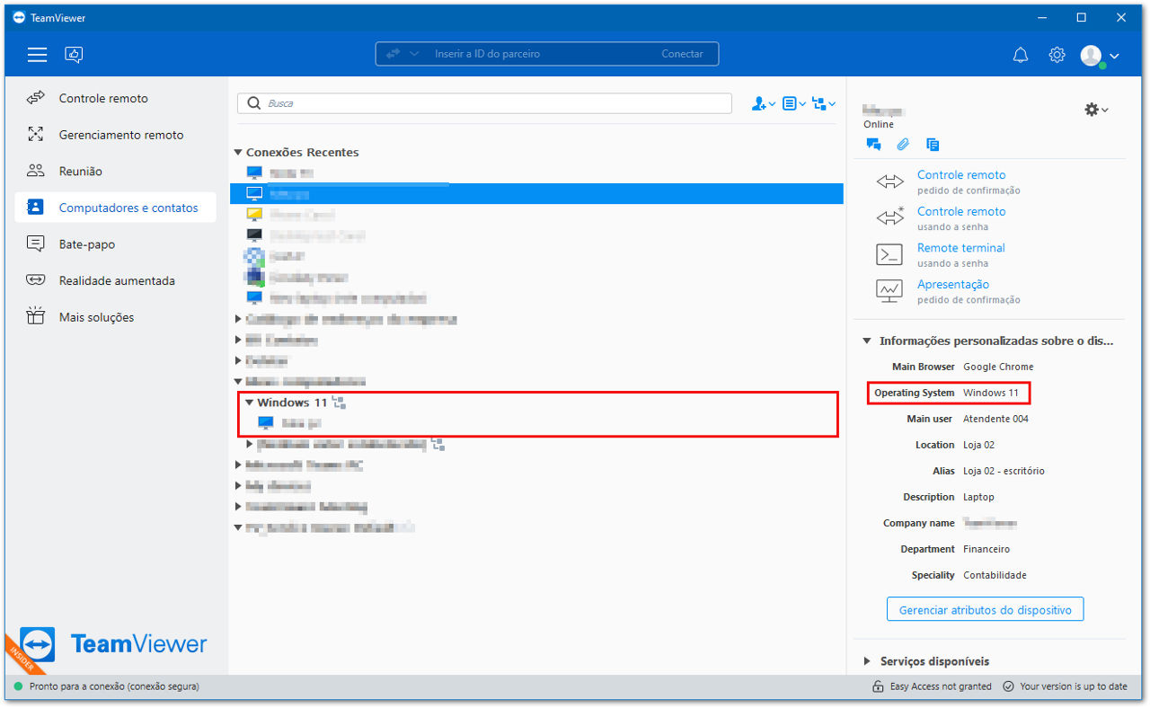This screenshot has width=1150, height=708.
Task: Click the Location value Loja 02
Action: point(978,445)
